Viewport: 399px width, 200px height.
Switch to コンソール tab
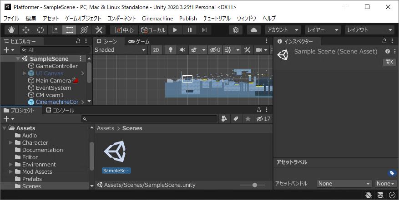(60, 110)
